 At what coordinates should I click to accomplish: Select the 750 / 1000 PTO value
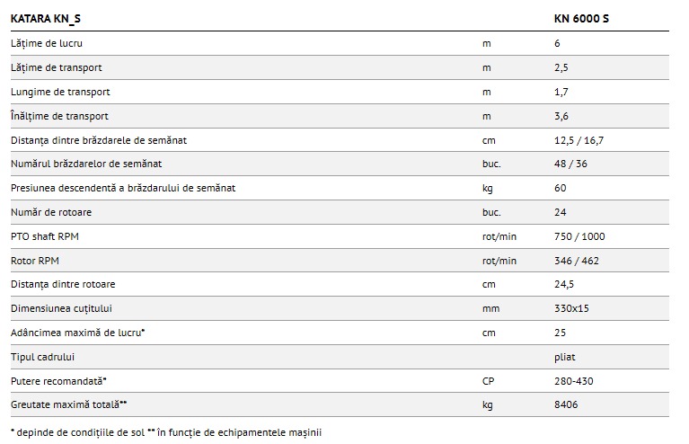[580, 236]
